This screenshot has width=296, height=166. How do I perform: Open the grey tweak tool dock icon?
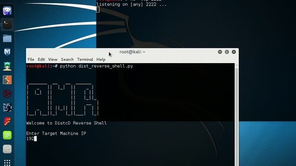point(7,149)
